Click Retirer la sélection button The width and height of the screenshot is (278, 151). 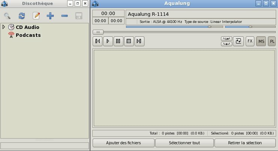pyautogui.click(x=245, y=143)
